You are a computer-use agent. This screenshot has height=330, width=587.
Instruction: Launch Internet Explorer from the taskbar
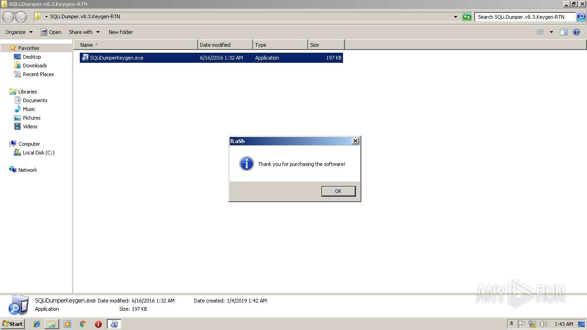click(37, 324)
